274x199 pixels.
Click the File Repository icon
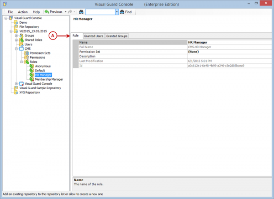[16, 27]
